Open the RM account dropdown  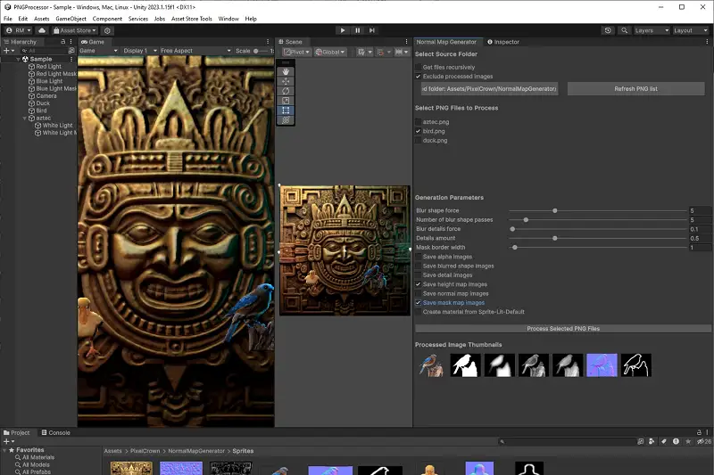click(x=19, y=30)
